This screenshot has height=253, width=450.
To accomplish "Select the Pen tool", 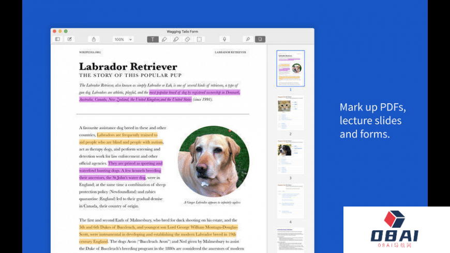I will click(164, 39).
